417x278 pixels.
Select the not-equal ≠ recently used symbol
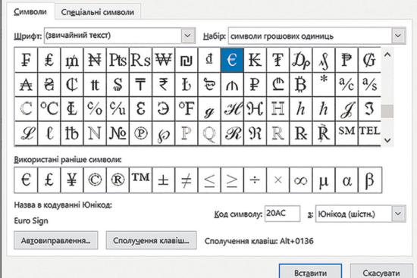point(187,180)
